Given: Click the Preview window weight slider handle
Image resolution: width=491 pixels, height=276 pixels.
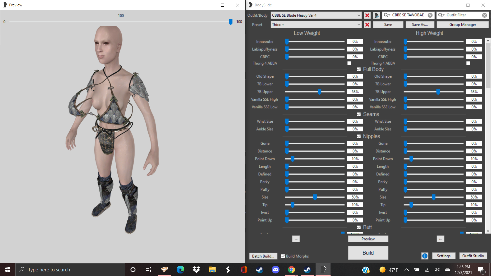Looking at the screenshot, I should (x=231, y=22).
